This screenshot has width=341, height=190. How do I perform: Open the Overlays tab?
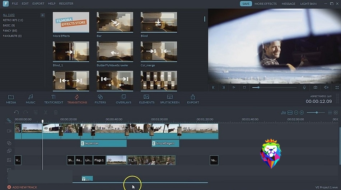click(x=123, y=99)
